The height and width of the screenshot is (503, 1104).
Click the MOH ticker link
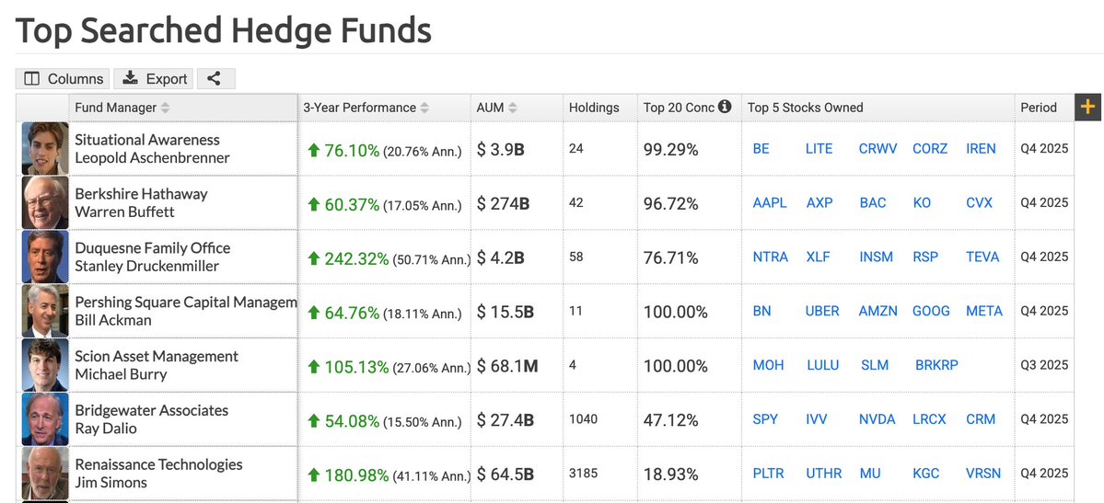tap(768, 366)
